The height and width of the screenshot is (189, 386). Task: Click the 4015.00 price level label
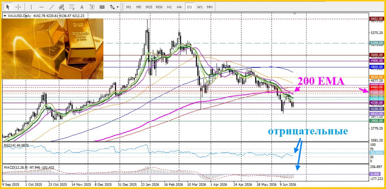pyautogui.click(x=377, y=114)
